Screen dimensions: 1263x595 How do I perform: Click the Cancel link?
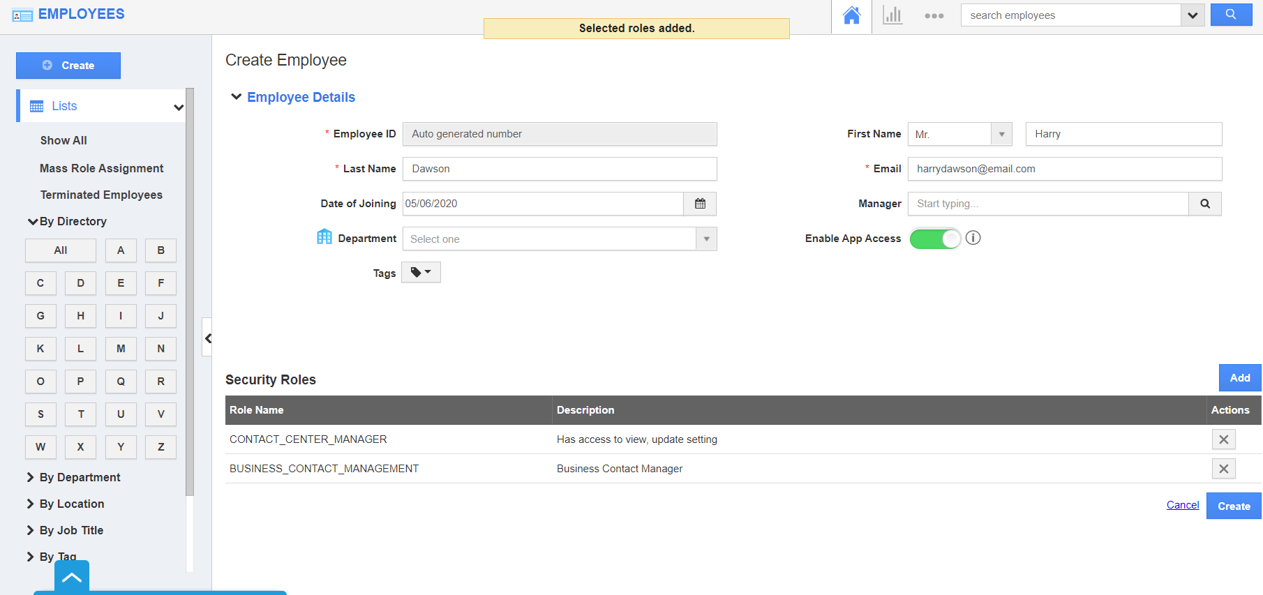pos(1182,505)
